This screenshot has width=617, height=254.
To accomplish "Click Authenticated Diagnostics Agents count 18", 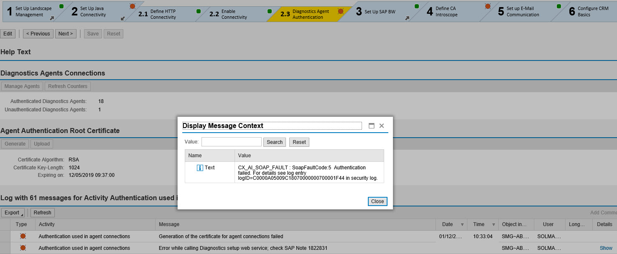I will point(101,101).
